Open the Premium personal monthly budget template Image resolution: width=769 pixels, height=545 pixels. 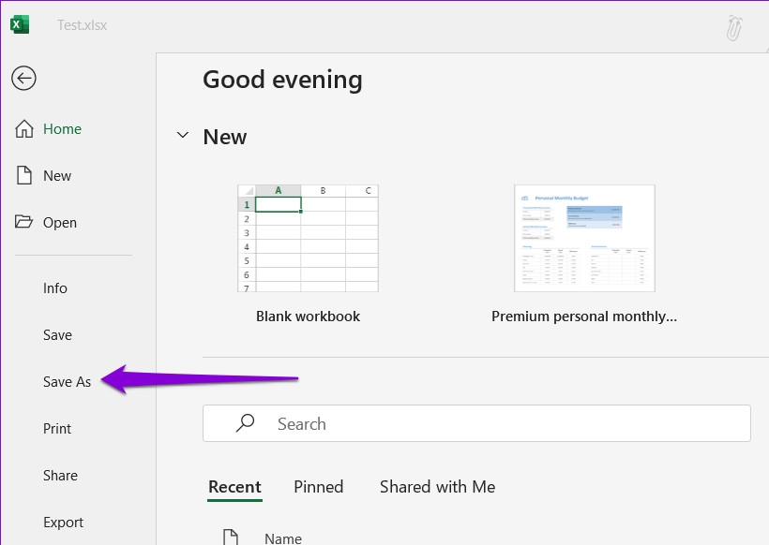click(x=584, y=238)
